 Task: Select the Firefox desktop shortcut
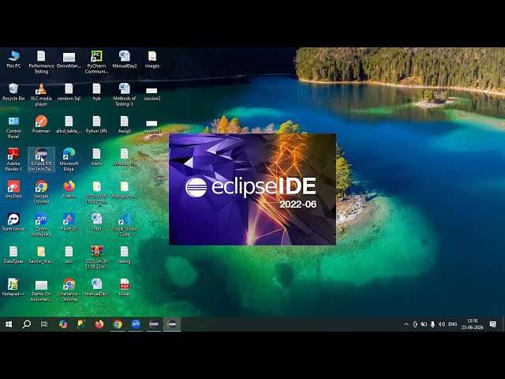[x=69, y=189]
